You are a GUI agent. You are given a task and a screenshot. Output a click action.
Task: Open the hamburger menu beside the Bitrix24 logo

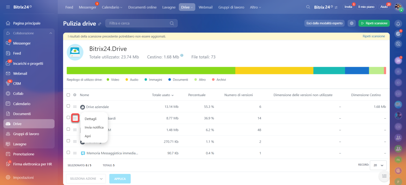(x=8, y=7)
